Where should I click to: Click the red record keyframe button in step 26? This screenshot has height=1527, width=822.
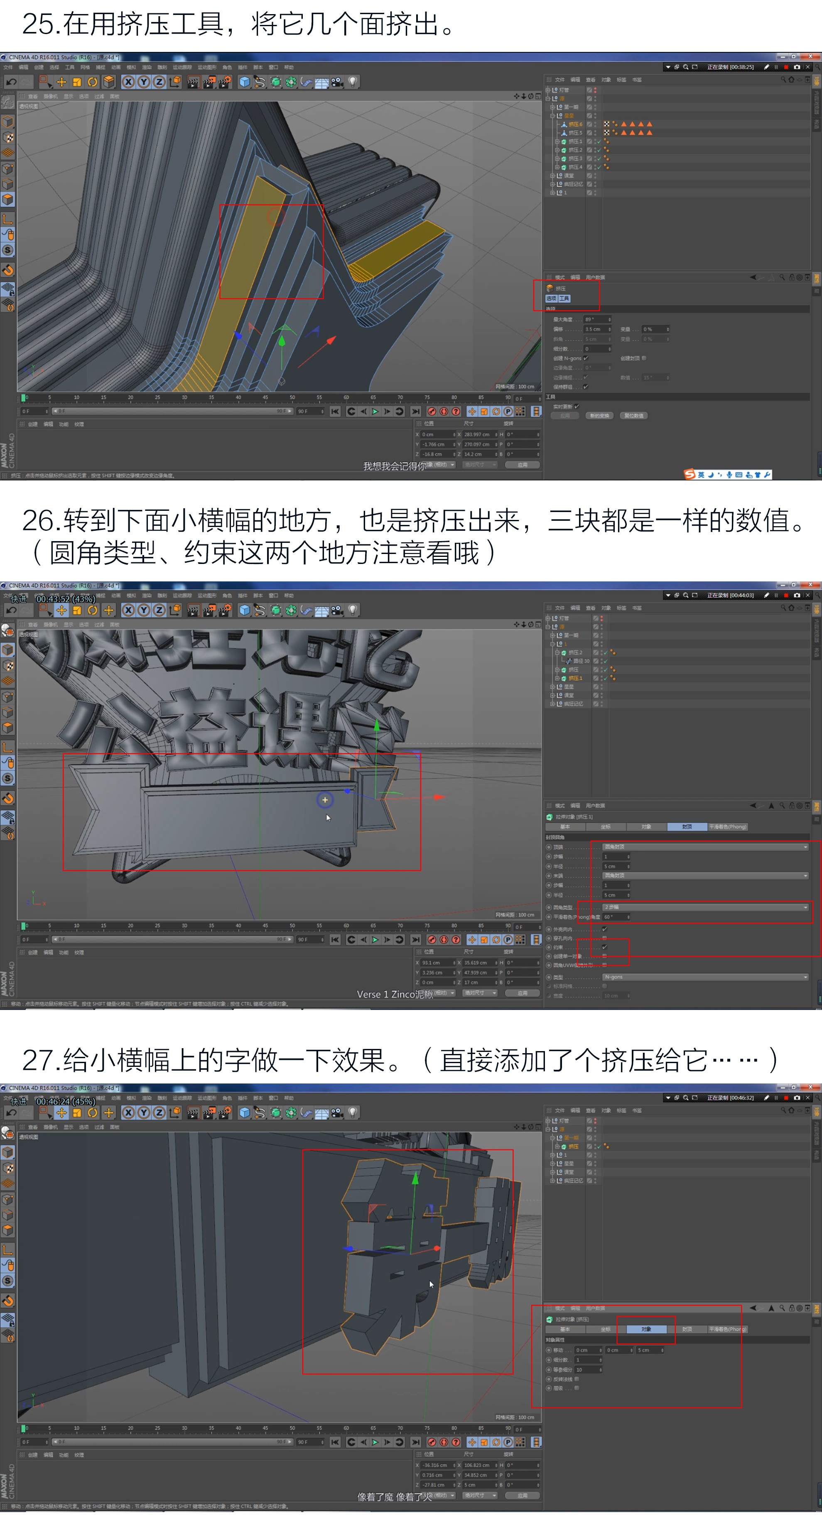432,939
